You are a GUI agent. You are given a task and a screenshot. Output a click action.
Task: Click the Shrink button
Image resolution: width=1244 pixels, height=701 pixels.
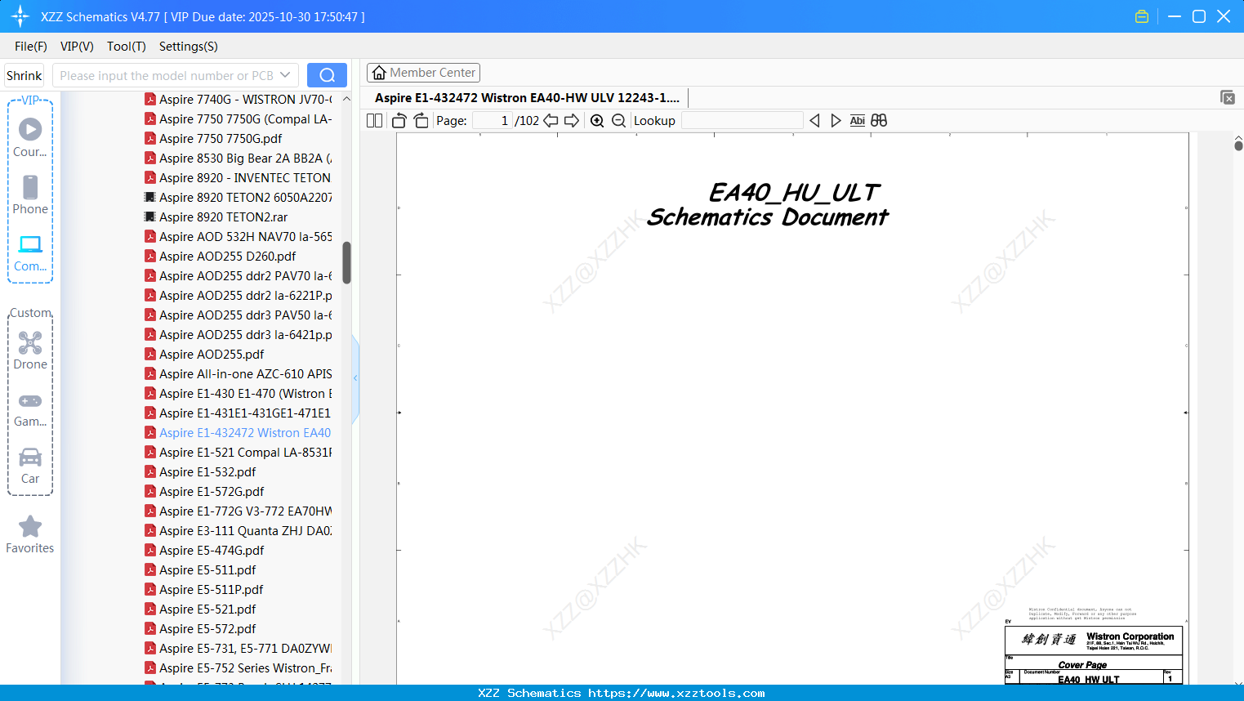tap(25, 75)
